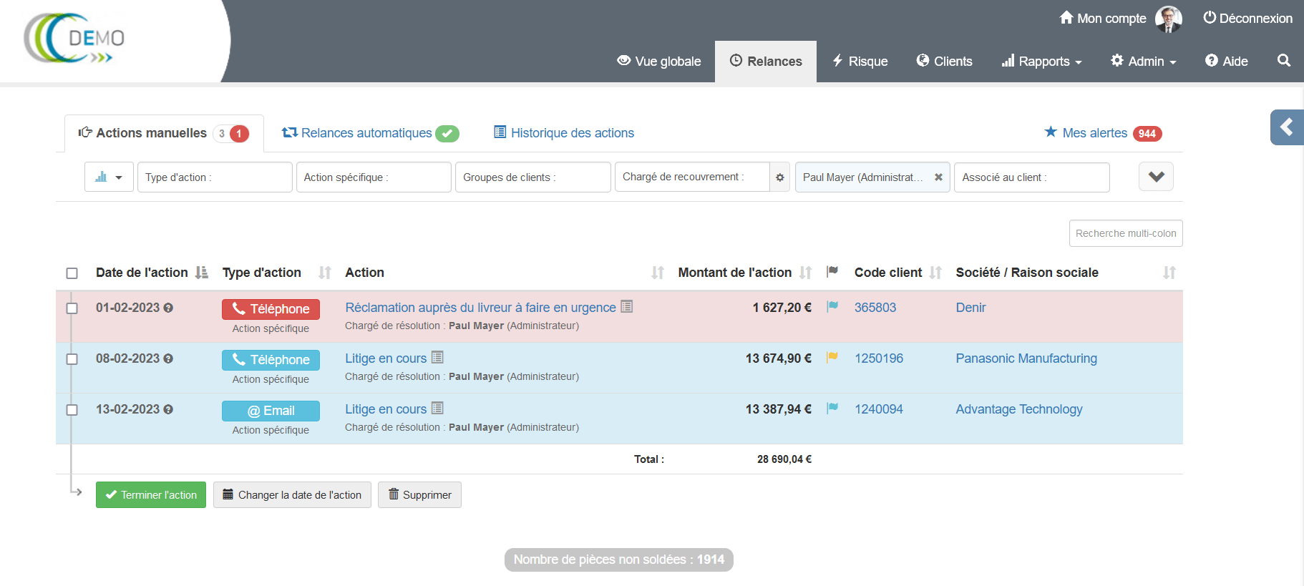Click in the Recherche multi-colonnes search field

[x=1125, y=233]
